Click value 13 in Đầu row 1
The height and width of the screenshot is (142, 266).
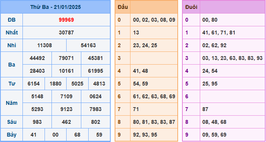(136, 33)
